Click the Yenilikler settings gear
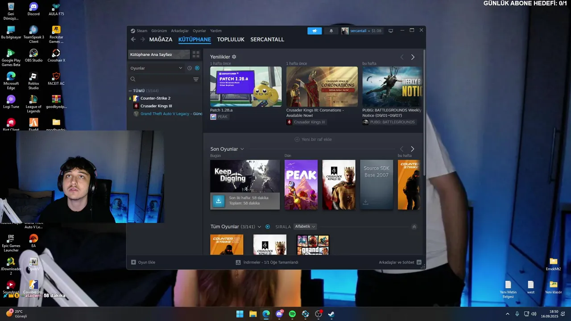This screenshot has height=321, width=571. point(234,57)
